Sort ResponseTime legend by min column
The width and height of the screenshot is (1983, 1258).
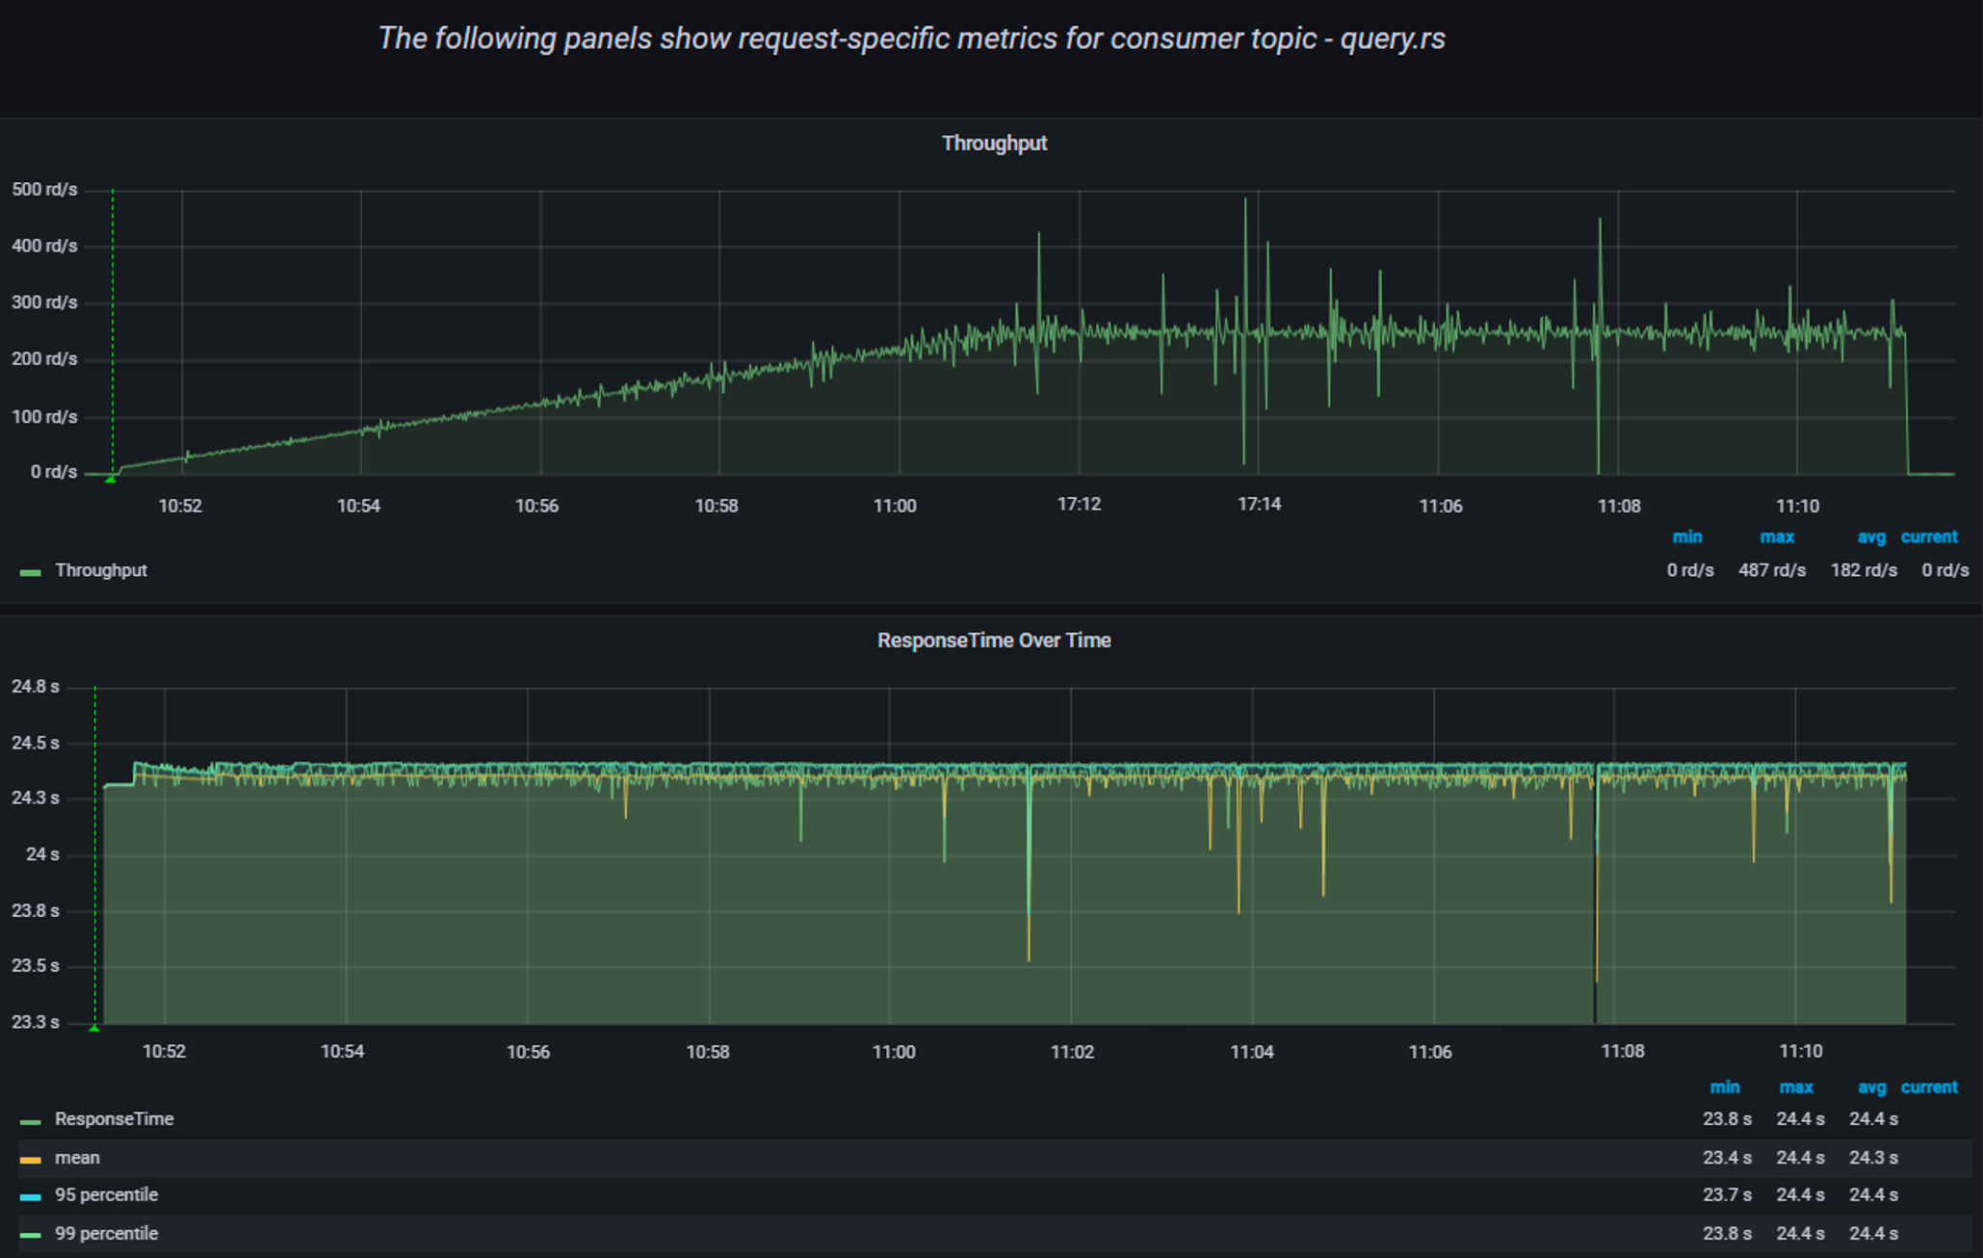(x=1724, y=1088)
